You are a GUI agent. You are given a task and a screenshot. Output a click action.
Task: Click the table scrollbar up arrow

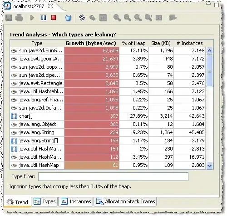209,50
